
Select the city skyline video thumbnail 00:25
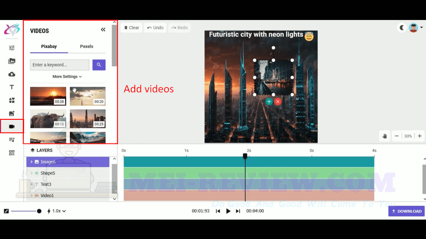[x=87, y=119]
